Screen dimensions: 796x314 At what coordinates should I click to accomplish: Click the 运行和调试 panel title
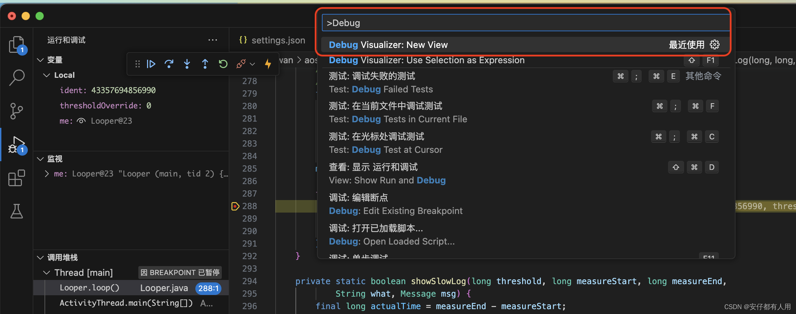[66, 40]
